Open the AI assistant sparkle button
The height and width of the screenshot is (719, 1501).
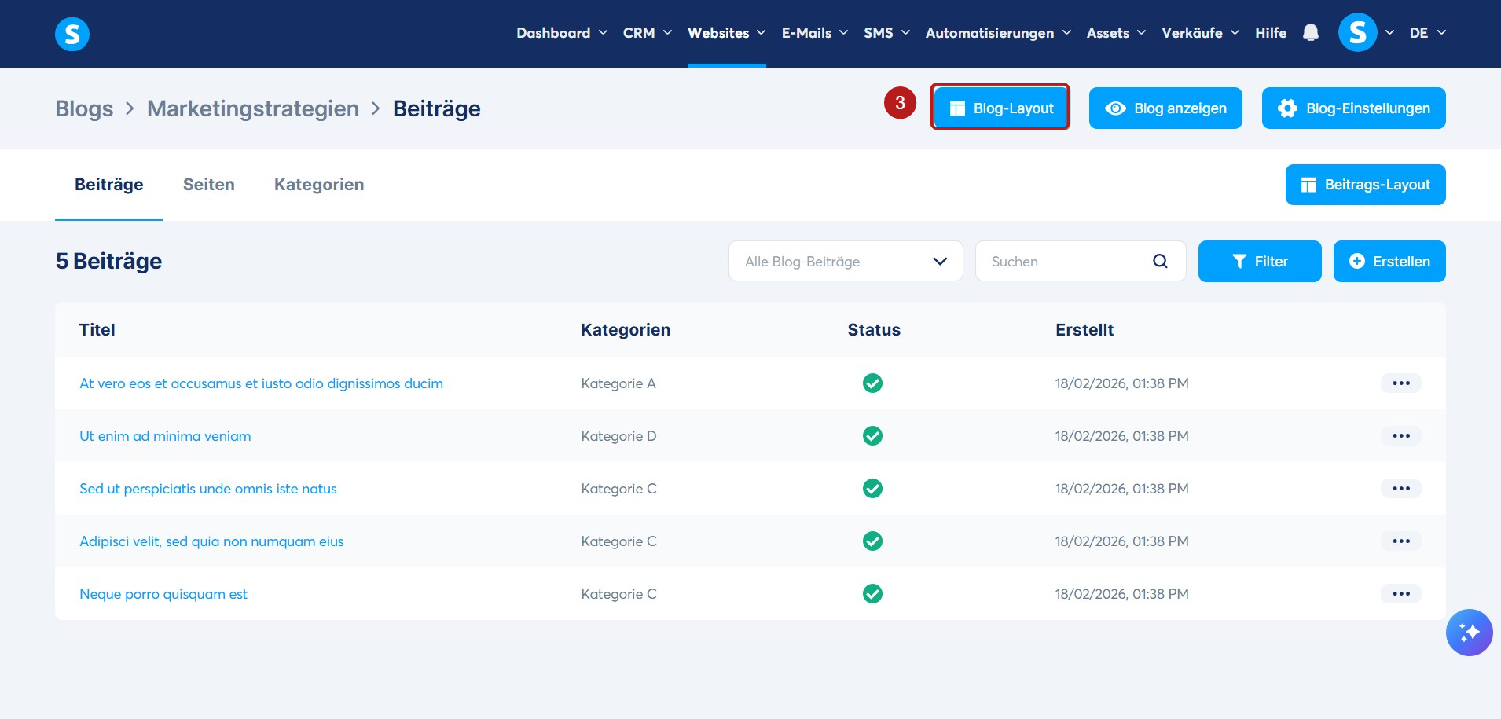[1469, 633]
